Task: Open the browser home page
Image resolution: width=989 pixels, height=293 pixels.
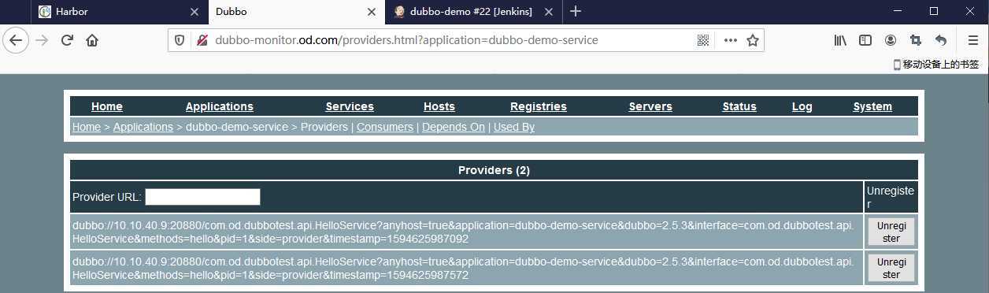Action: (92, 40)
